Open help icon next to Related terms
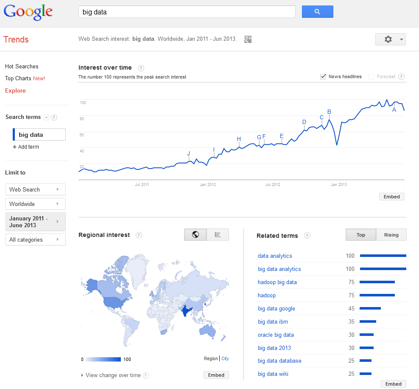The width and height of the screenshot is (419, 389). [307, 236]
